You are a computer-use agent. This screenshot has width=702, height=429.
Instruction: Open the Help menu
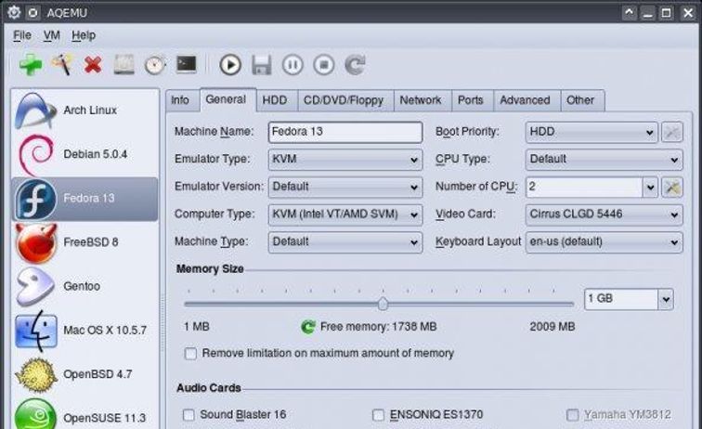[x=84, y=35]
